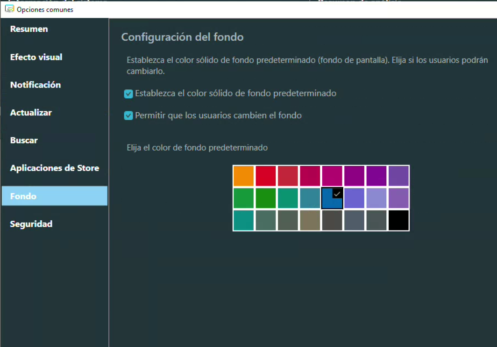Choose the dark charcoal gray swatch
497x347 pixels.
[x=332, y=220]
